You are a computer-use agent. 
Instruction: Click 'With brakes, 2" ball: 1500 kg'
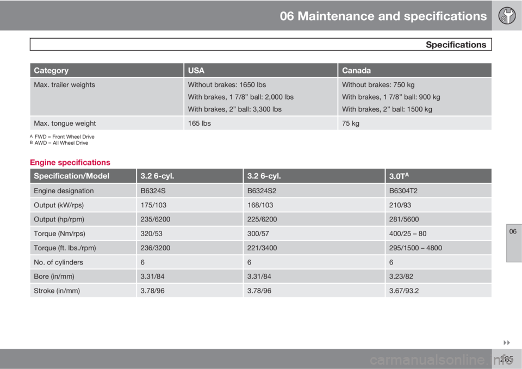387,109
